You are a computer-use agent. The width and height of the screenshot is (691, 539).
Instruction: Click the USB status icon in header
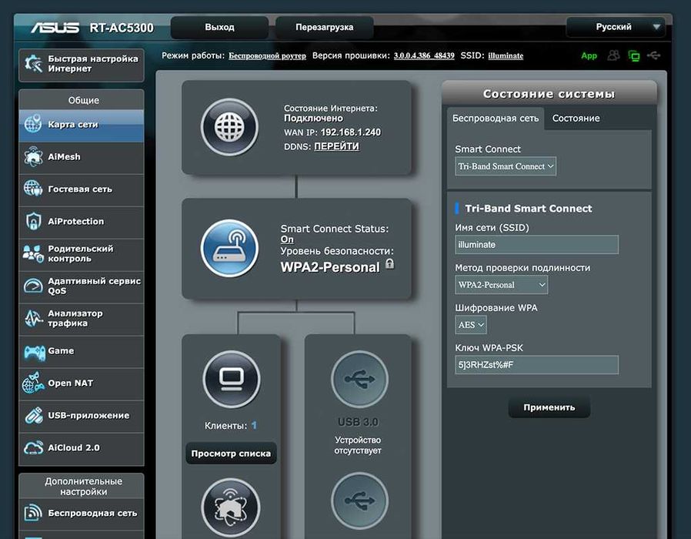(654, 55)
